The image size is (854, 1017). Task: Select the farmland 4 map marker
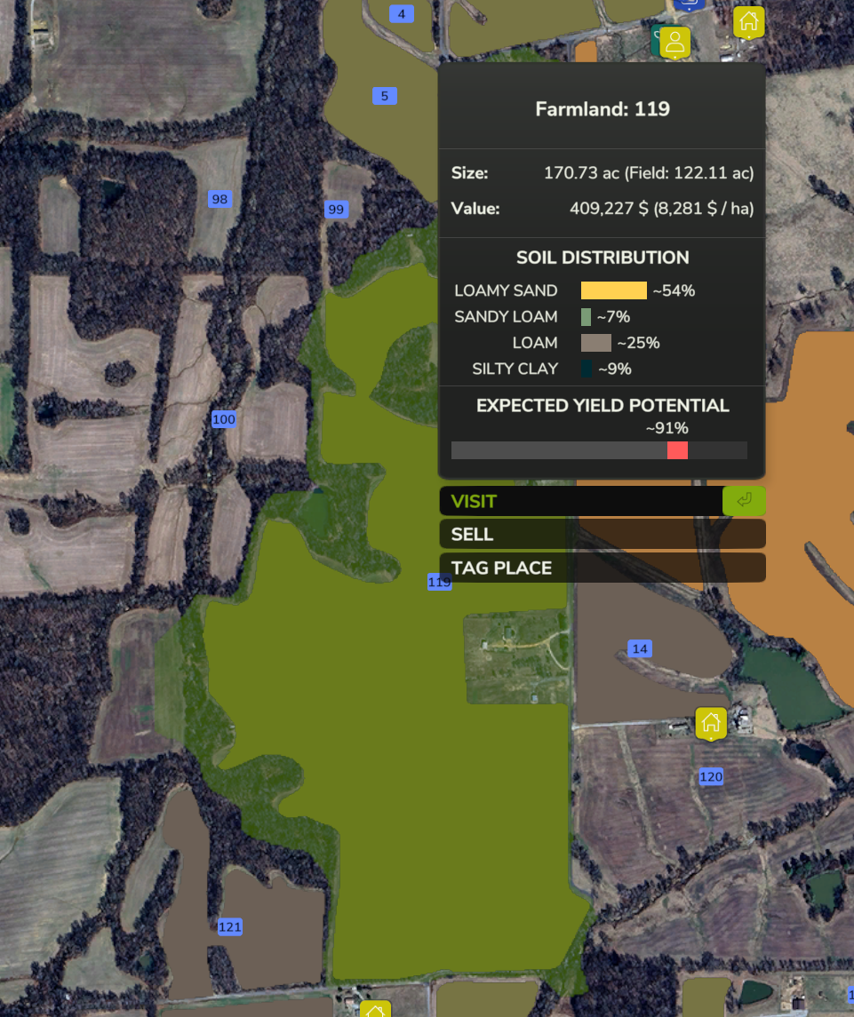pyautogui.click(x=402, y=14)
